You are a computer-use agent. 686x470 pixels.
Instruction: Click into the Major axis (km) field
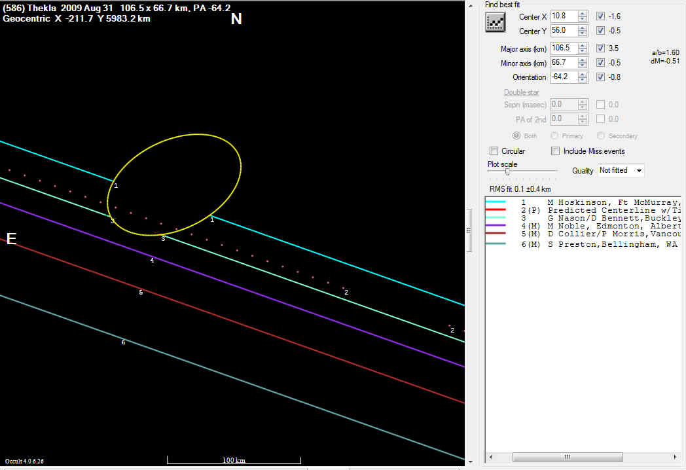point(564,48)
